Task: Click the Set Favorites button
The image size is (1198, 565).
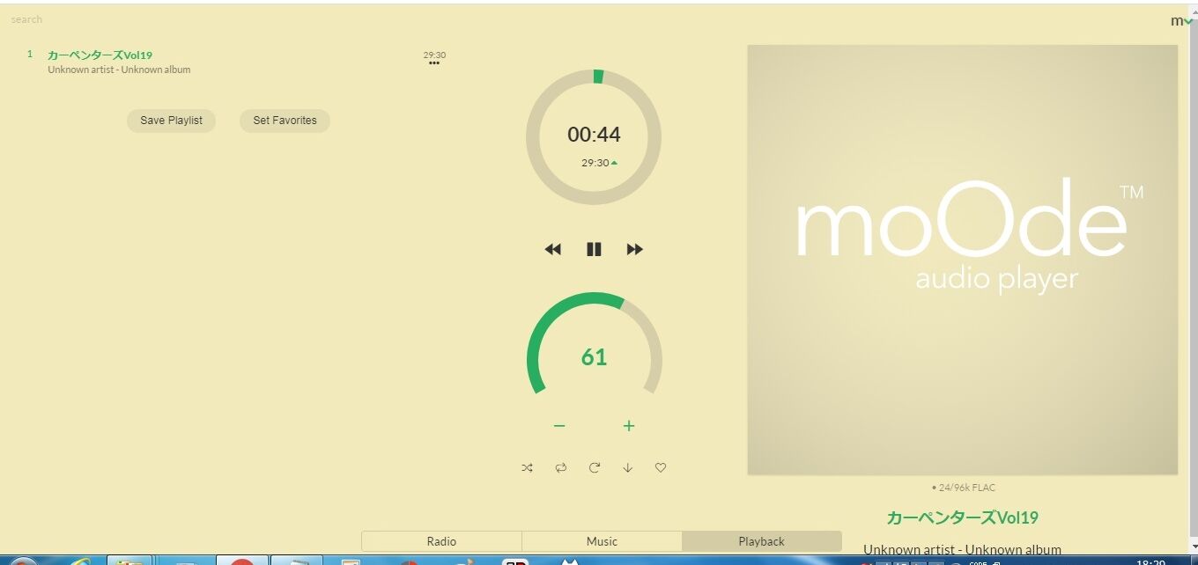Action: point(285,121)
